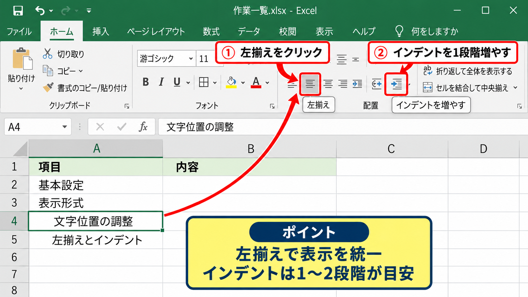Open the 游ゴシック font name dropdown
Viewport: 528px width, 297px height.
click(x=191, y=59)
